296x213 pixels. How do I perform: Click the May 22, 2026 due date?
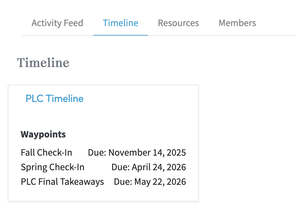(160, 181)
